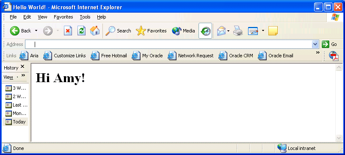The image size is (345, 155).
Task: Maximize the Internet Explorer window
Action: 328,7
